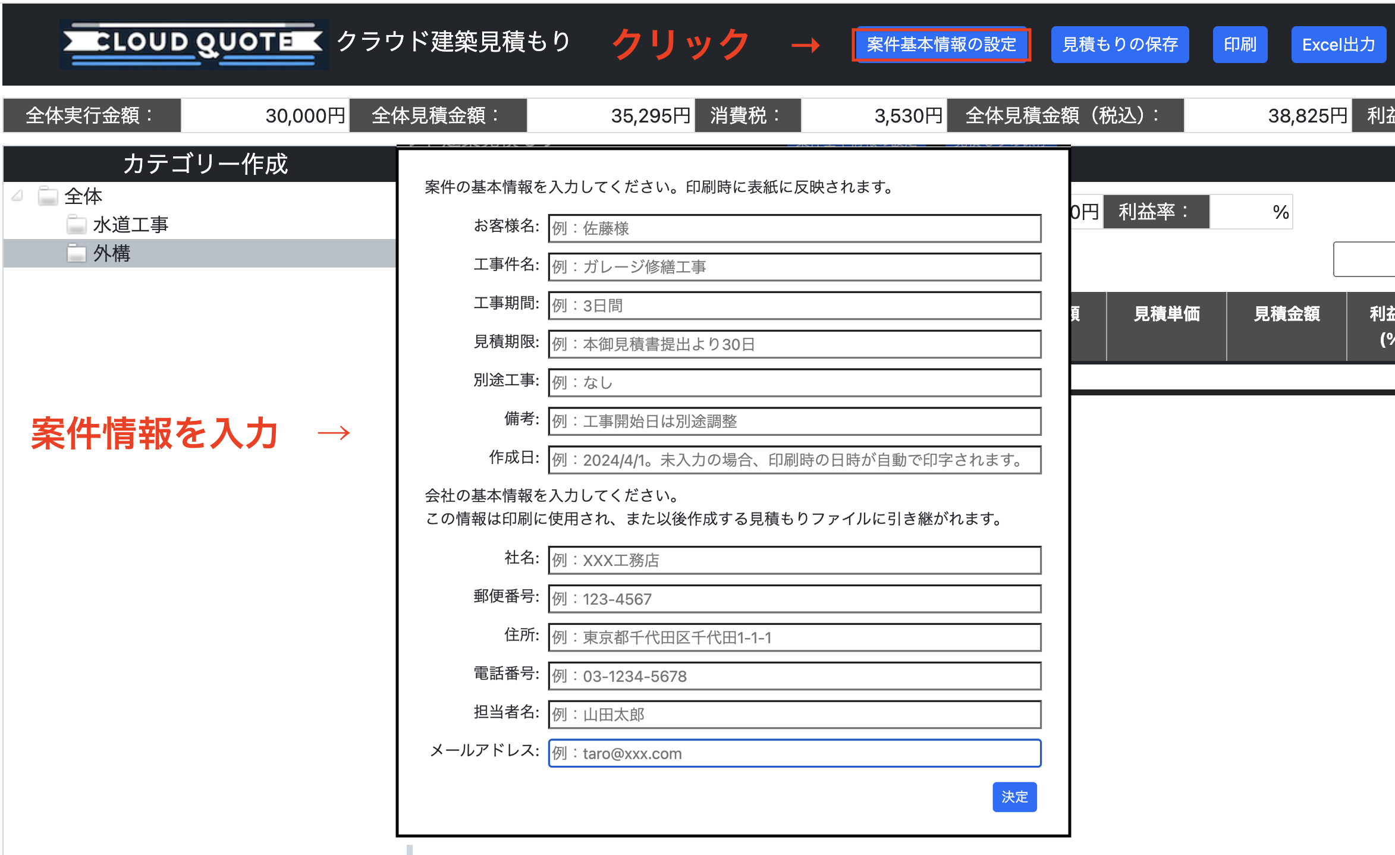Image resolution: width=1395 pixels, height=855 pixels.
Task: Click the 外構 folder icon
Action: 76,253
